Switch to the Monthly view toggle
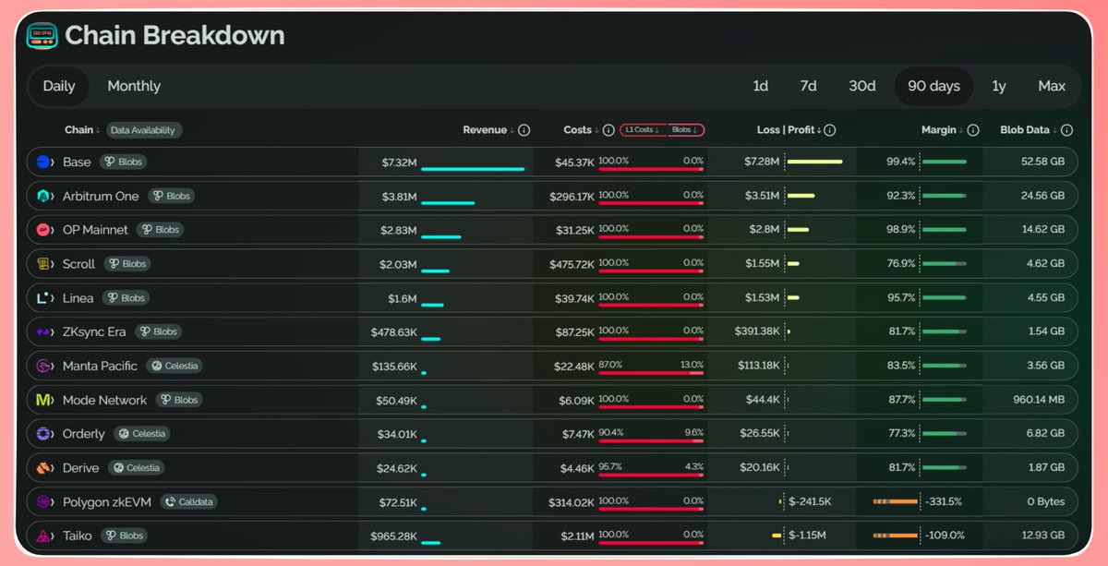The height and width of the screenshot is (566, 1108). coord(134,86)
